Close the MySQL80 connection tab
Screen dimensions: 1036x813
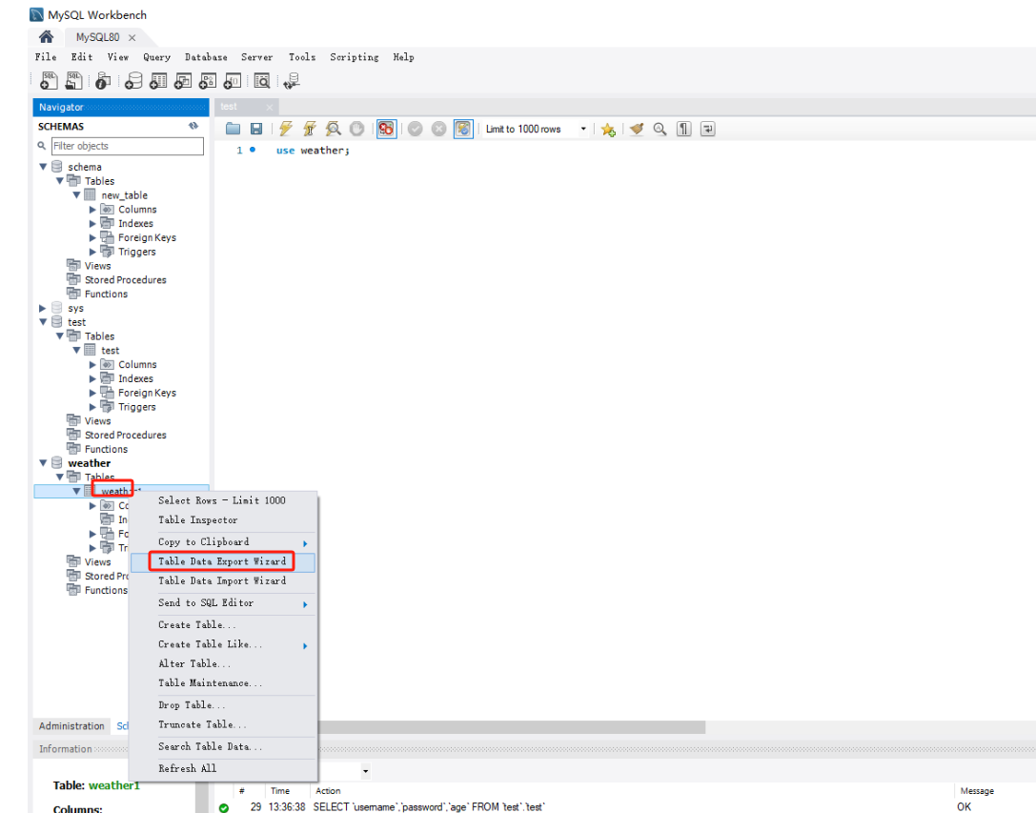132,38
